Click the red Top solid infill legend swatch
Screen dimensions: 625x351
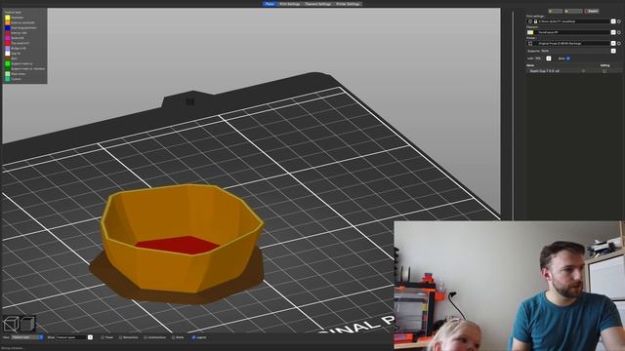7,43
